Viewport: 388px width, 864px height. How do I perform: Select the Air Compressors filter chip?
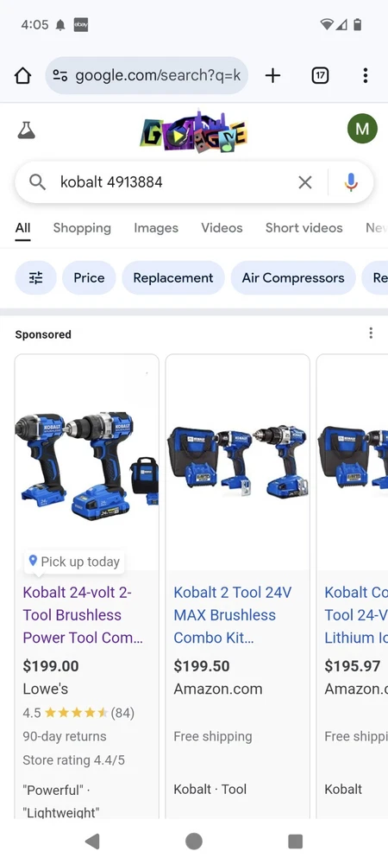tap(293, 277)
